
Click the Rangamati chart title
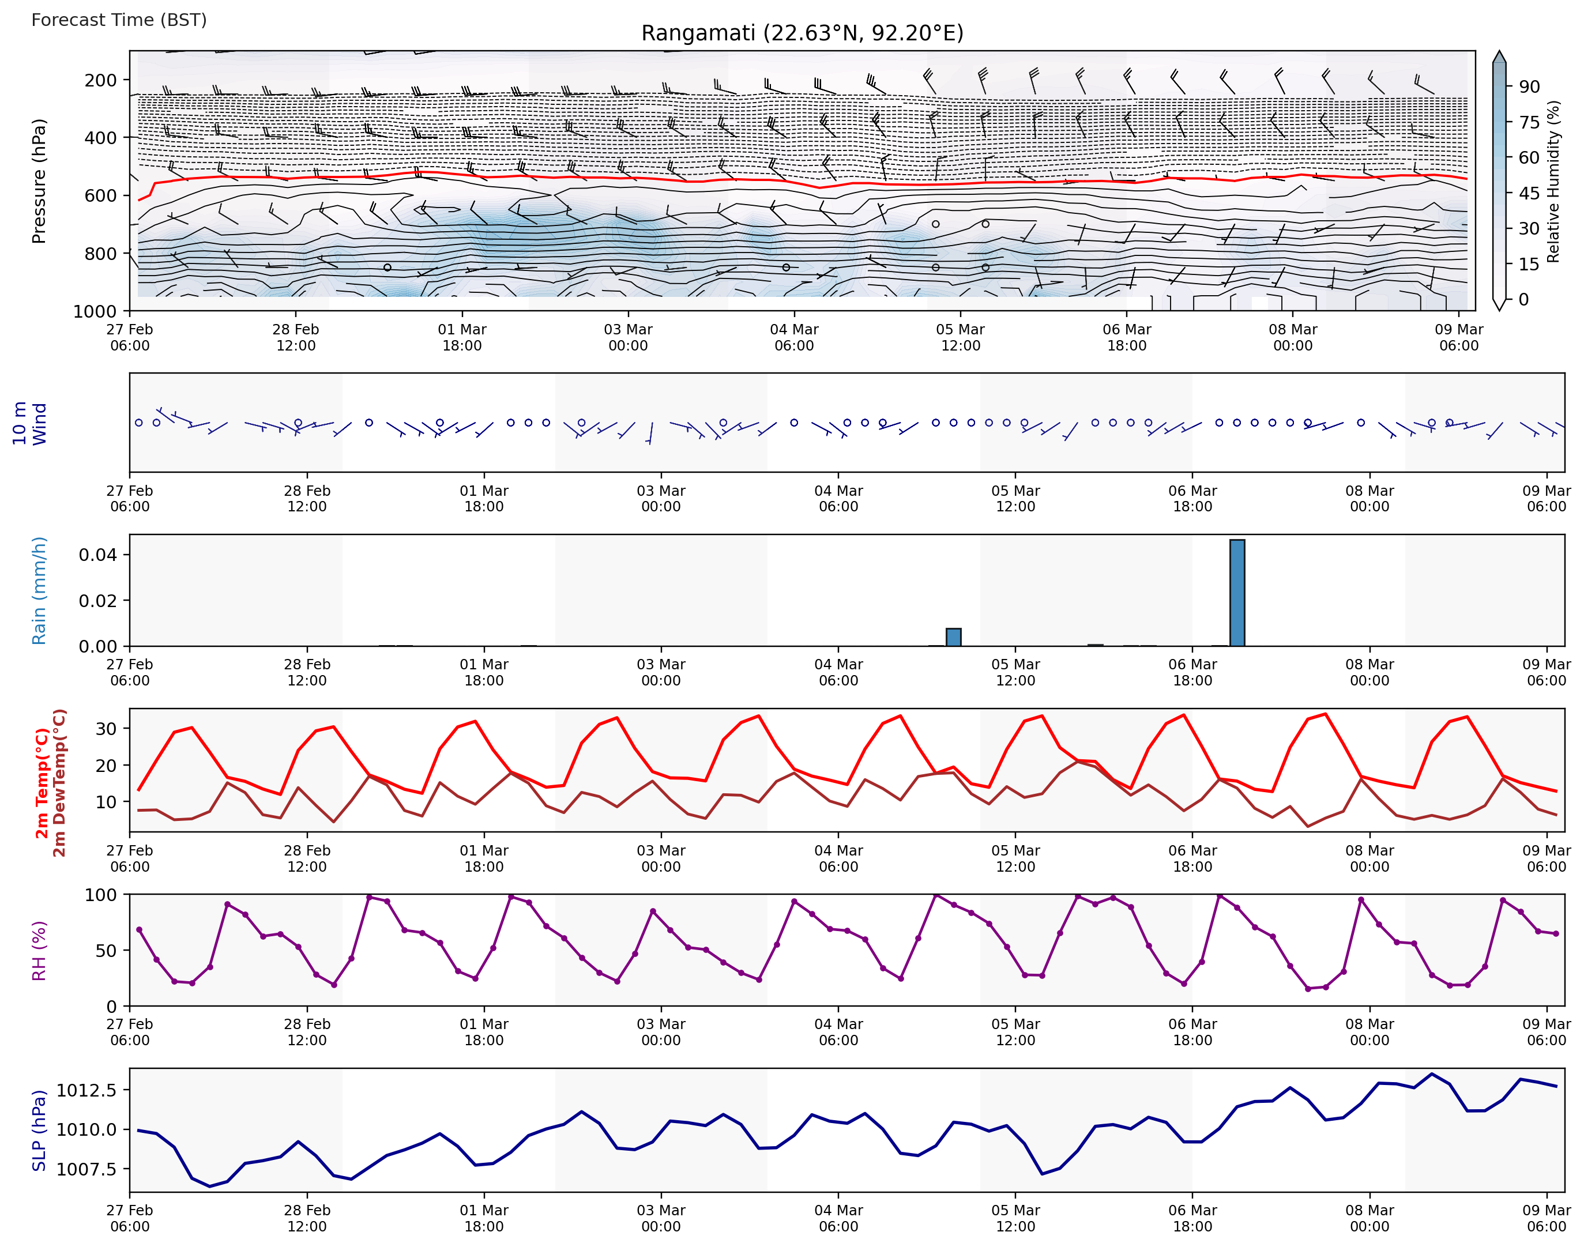coord(802,33)
